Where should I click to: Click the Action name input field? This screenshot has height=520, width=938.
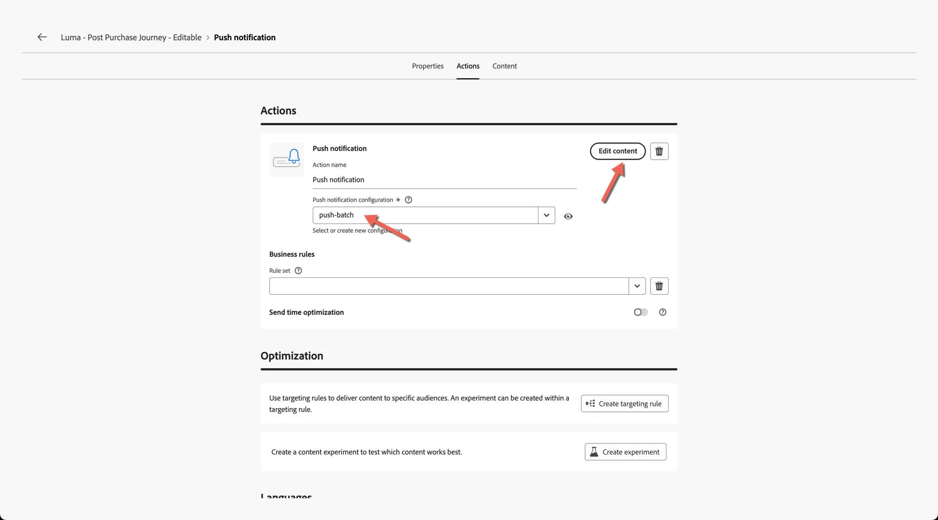tap(445, 180)
